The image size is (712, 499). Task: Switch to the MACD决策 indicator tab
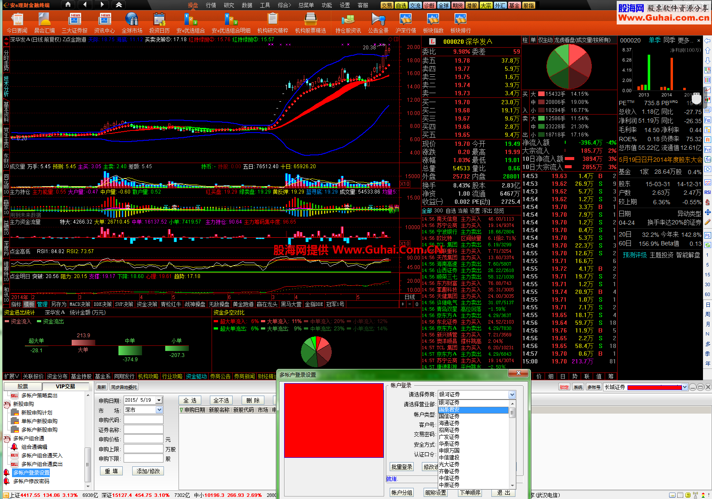click(80, 304)
